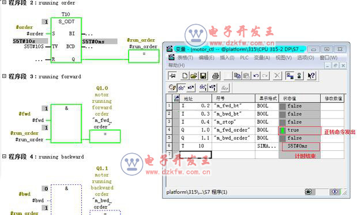This screenshot has height=215, width=357.
Task: Click the T10 S_ODT timer block
Action: tap(66, 40)
